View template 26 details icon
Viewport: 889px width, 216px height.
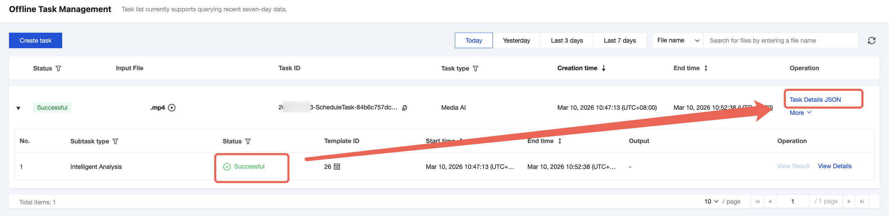[337, 167]
